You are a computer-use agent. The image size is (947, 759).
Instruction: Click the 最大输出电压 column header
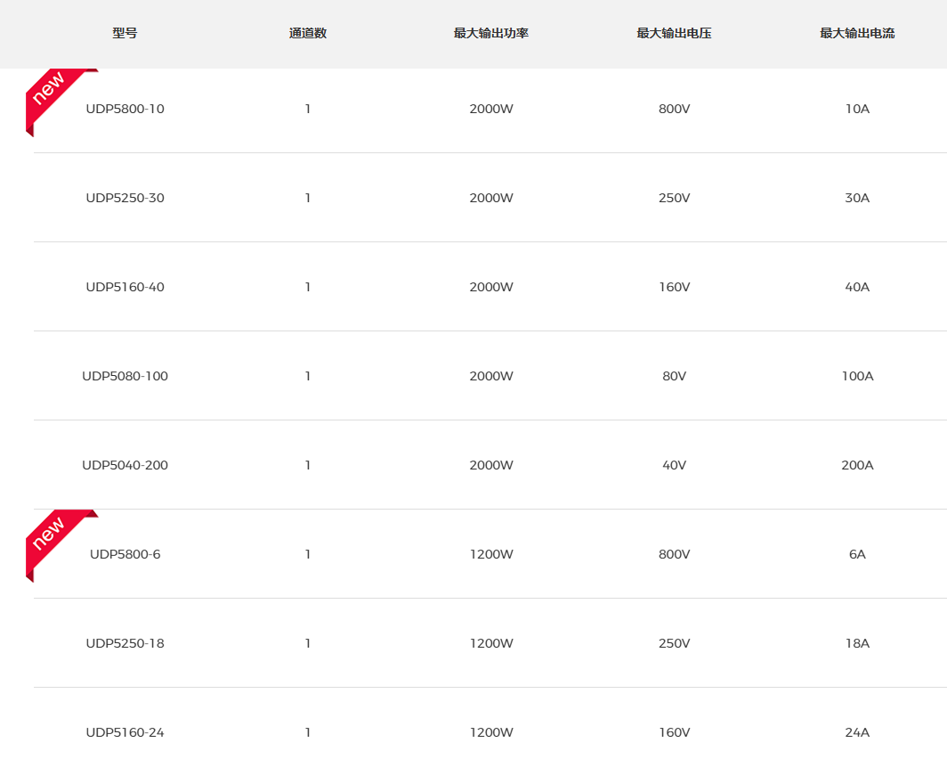[674, 34]
